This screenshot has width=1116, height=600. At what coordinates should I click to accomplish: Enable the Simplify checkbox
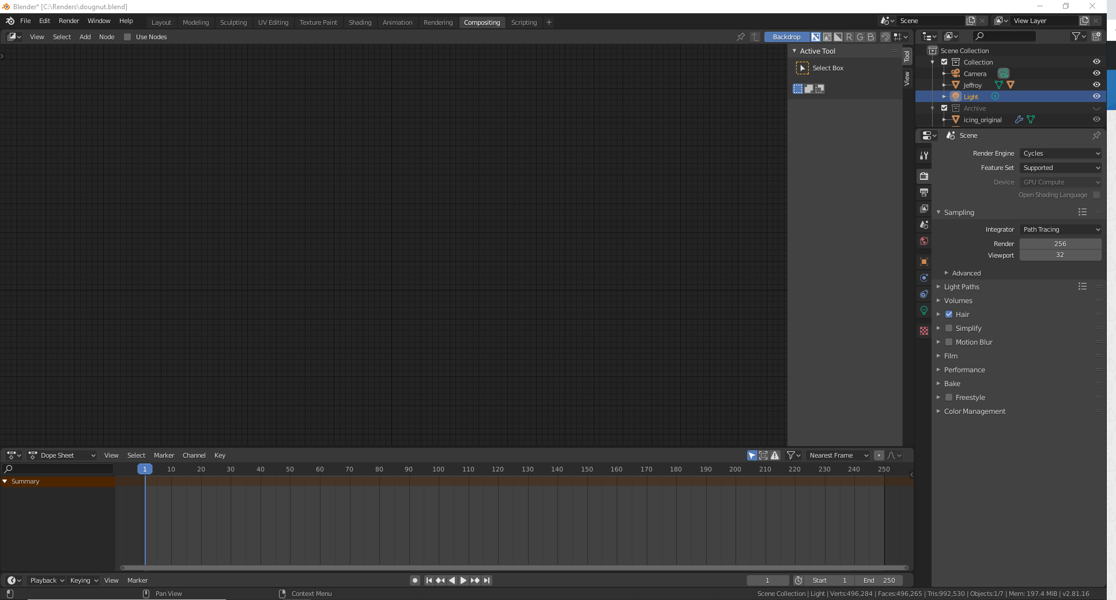[949, 328]
